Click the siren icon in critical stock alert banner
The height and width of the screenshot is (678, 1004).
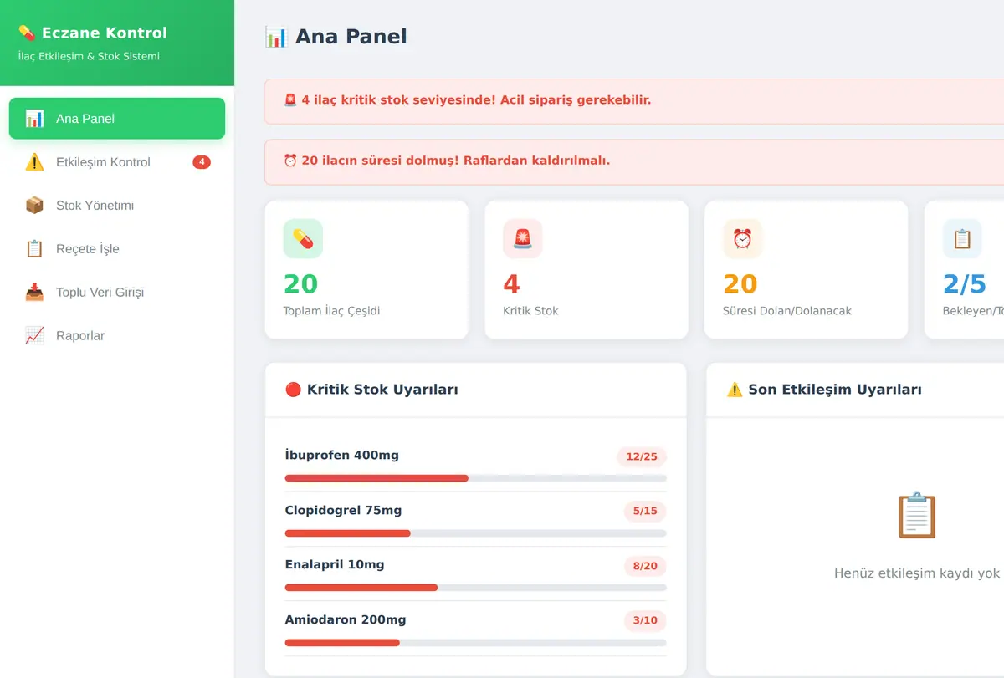click(290, 100)
